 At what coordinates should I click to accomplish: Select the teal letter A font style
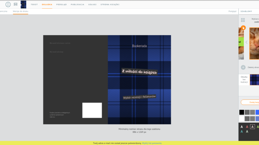pos(242,132)
